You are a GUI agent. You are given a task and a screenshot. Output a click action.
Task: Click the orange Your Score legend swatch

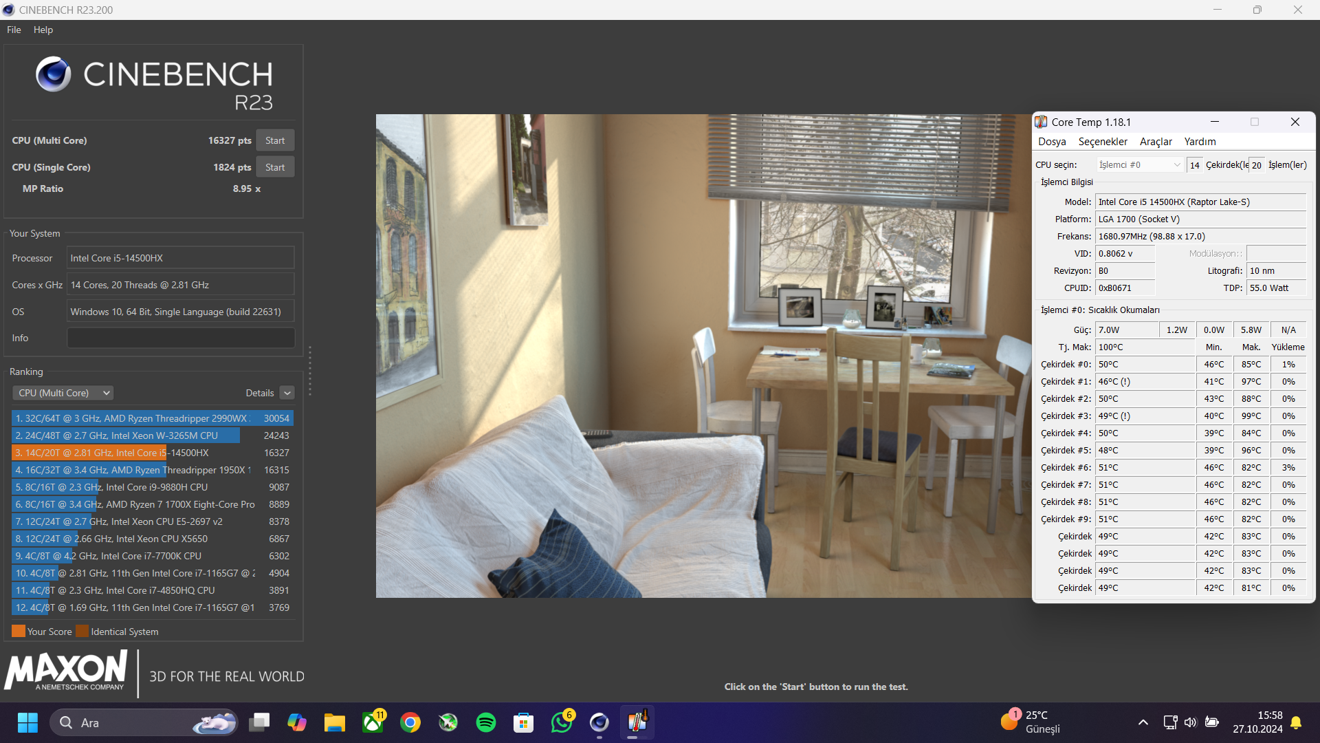[19, 632]
